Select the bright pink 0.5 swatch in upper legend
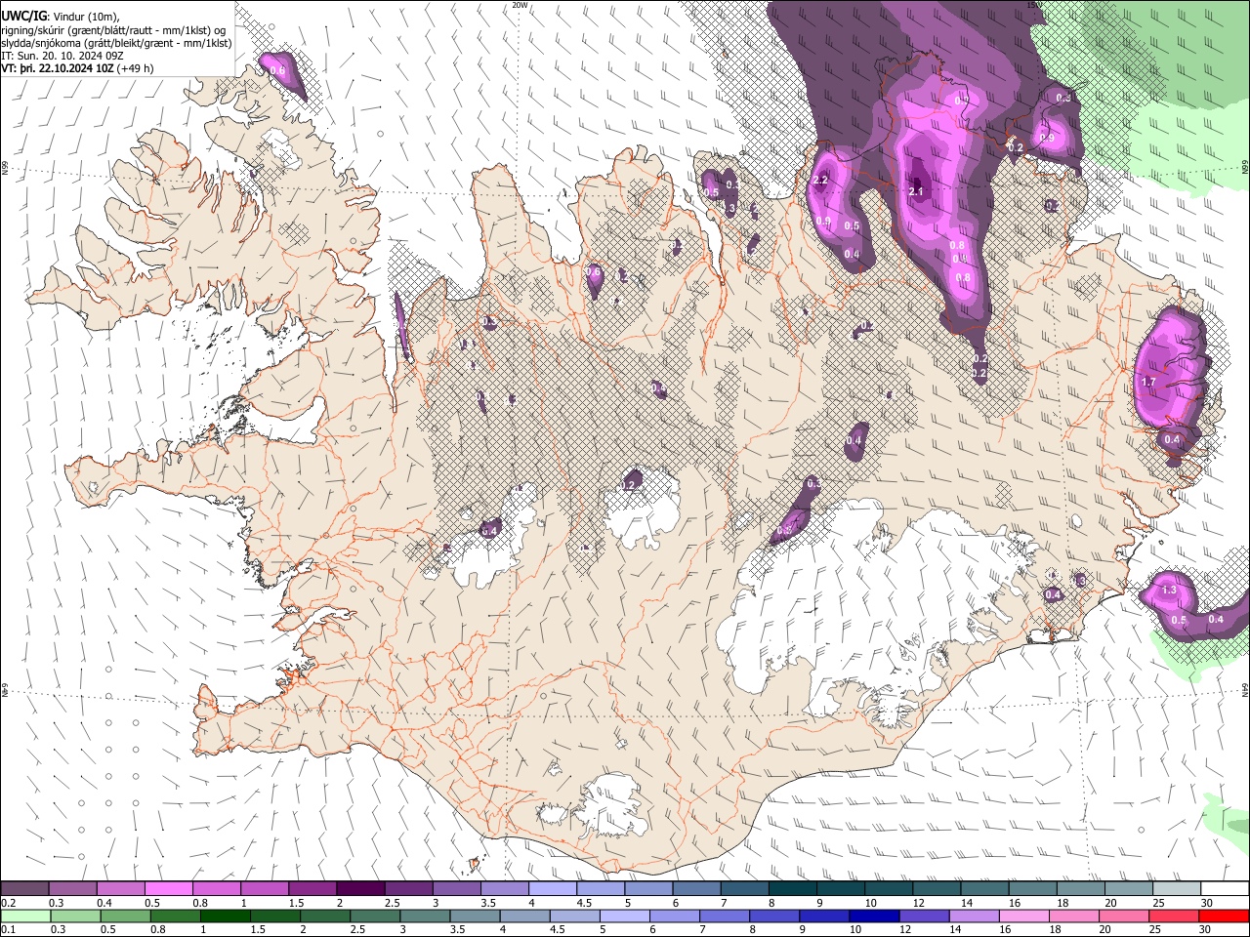Viewport: 1250px width, 937px height. (x=168, y=889)
